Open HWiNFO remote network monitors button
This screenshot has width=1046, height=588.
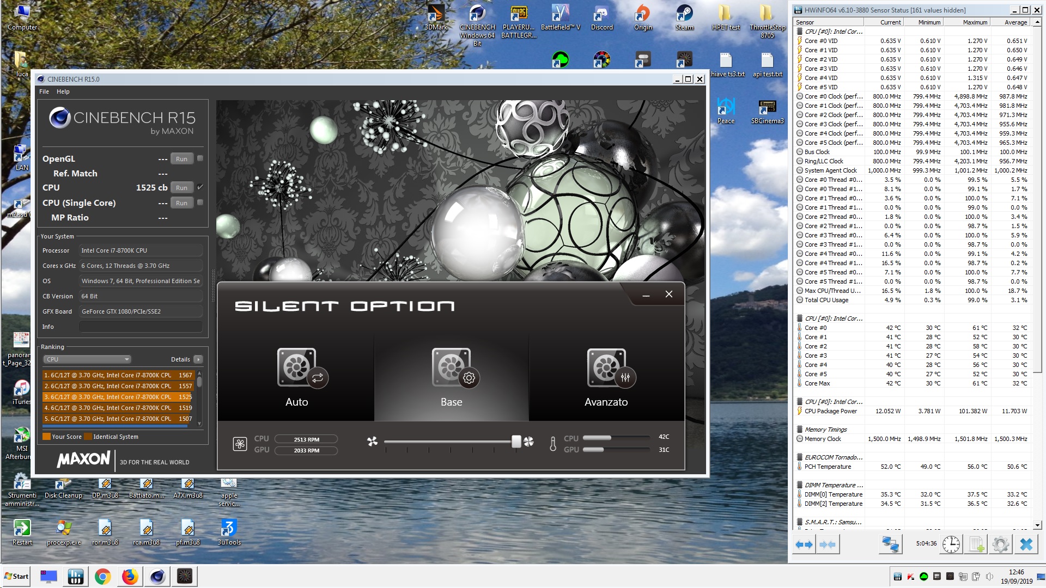(x=891, y=544)
